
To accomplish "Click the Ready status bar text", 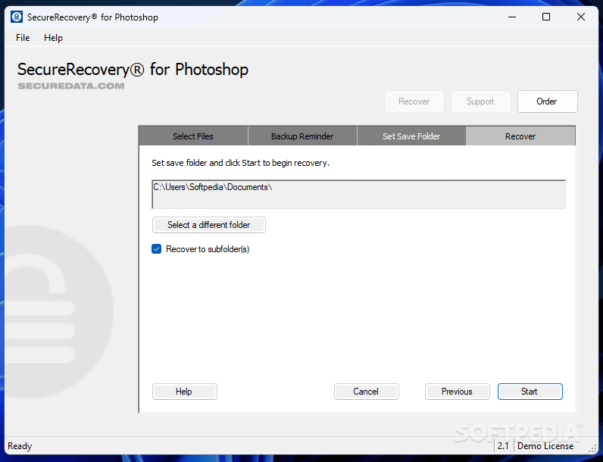I will click(20, 446).
